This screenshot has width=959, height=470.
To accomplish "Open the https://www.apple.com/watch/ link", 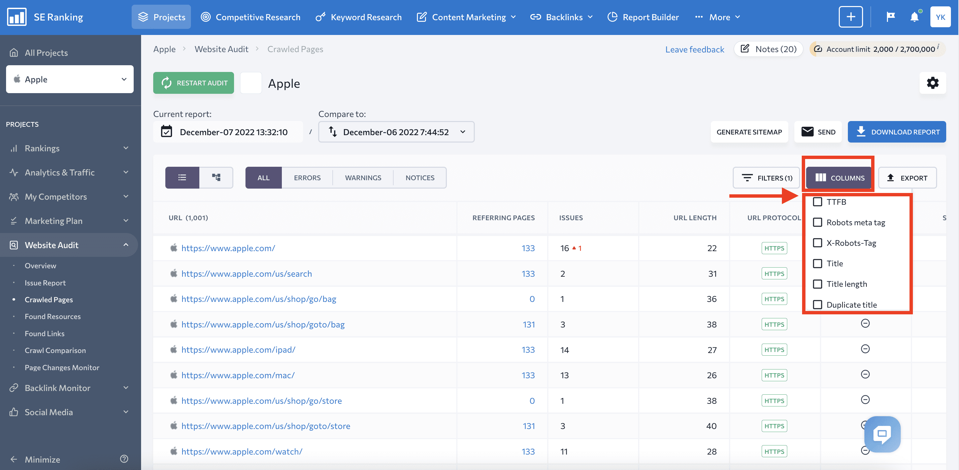I will click(x=242, y=451).
